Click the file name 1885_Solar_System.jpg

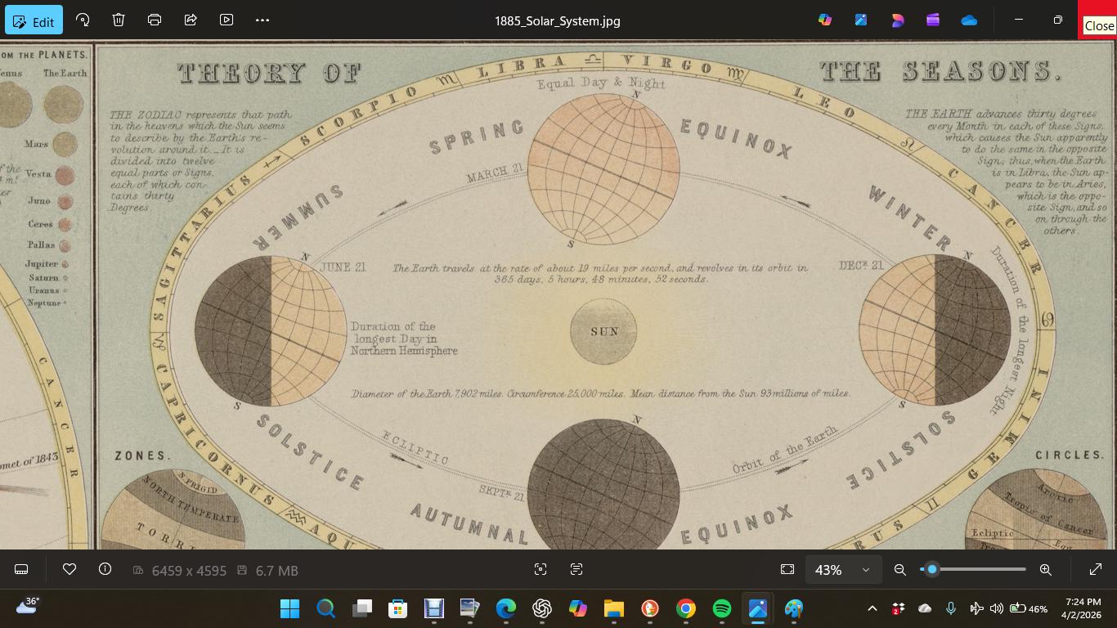click(557, 20)
